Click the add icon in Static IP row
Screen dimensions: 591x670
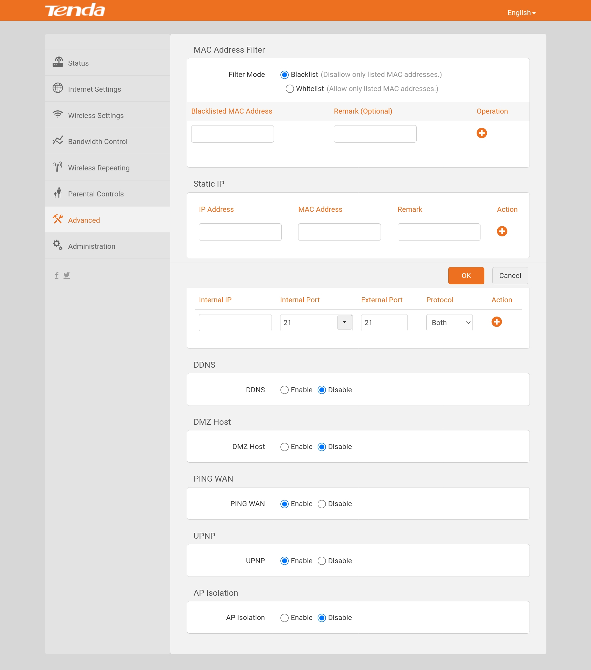coord(502,231)
